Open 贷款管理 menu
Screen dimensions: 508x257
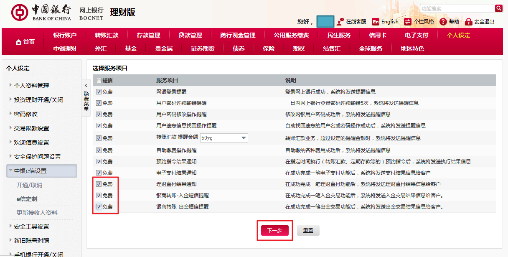coord(190,35)
